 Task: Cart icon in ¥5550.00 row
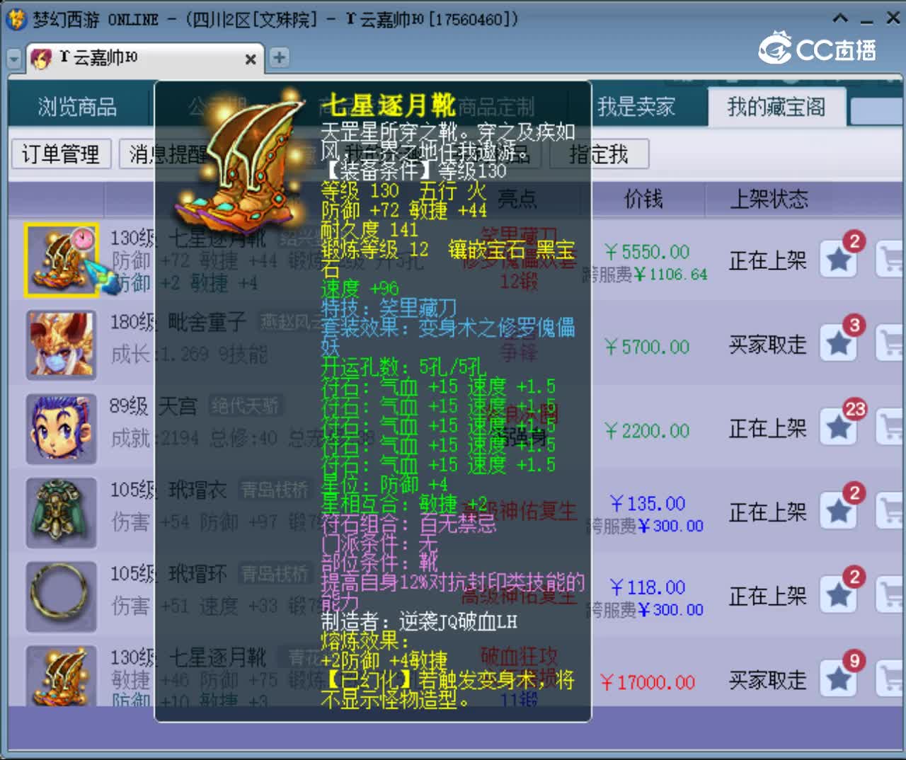point(890,260)
